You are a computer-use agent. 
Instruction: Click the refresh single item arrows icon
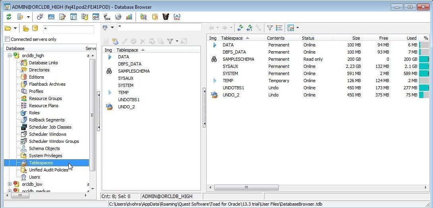(x=249, y=27)
